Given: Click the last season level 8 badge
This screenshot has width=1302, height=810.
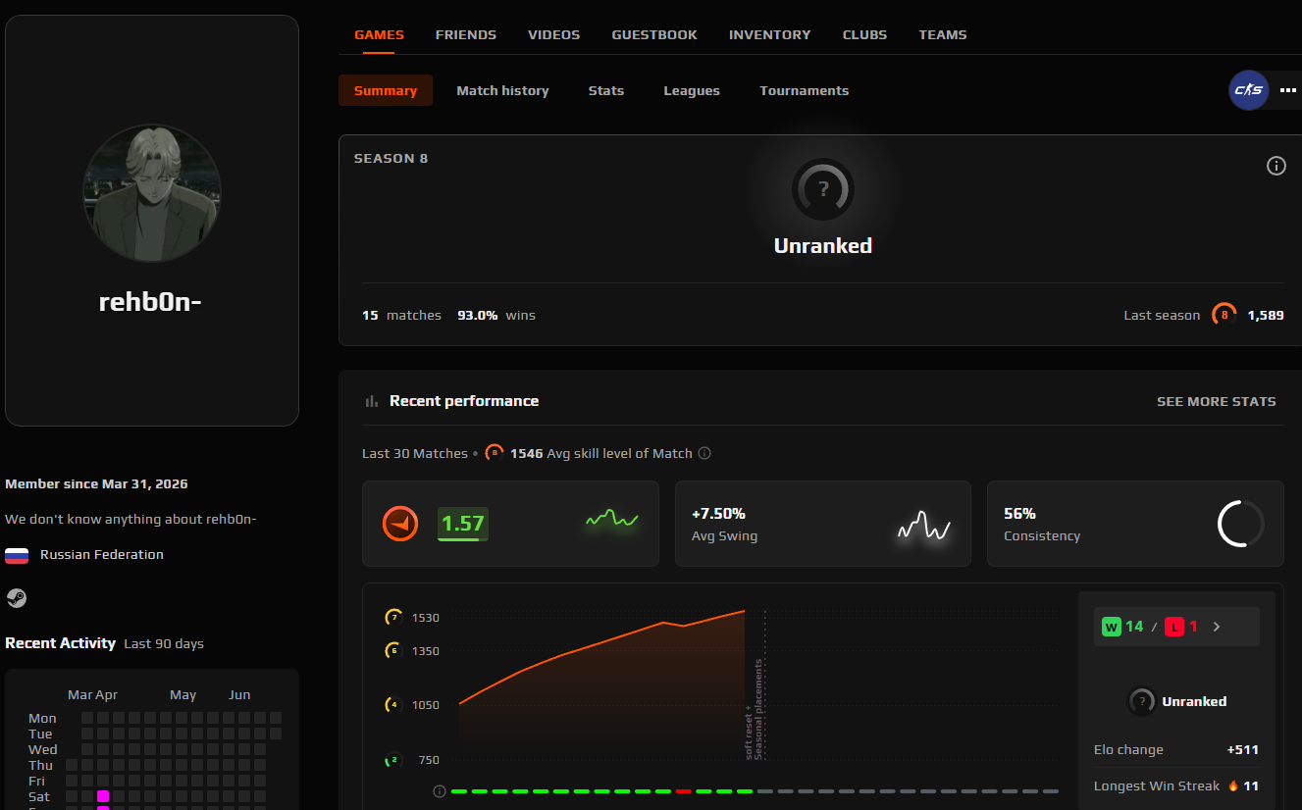Looking at the screenshot, I should (1224, 315).
